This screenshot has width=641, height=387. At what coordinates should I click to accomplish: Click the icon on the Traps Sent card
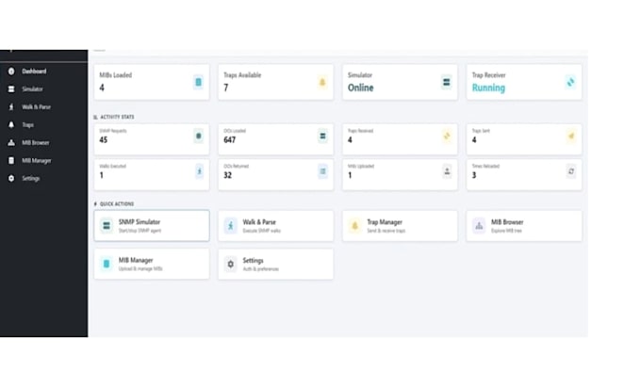tap(571, 136)
